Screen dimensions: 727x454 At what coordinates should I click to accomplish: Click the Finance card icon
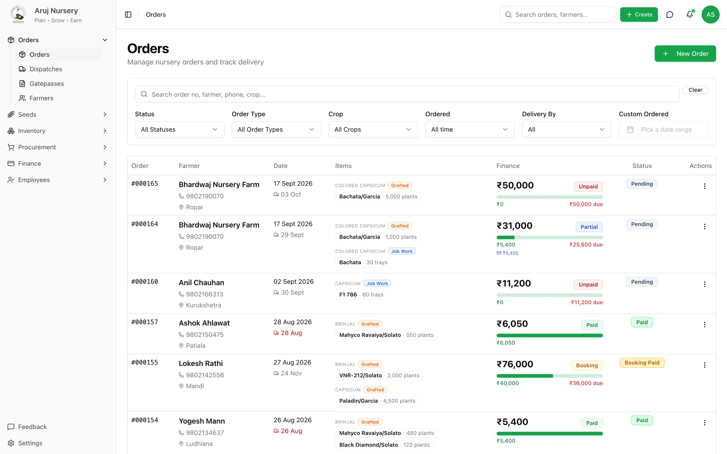pyautogui.click(x=11, y=163)
